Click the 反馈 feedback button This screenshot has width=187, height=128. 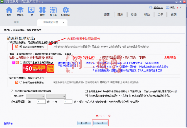point(134,15)
